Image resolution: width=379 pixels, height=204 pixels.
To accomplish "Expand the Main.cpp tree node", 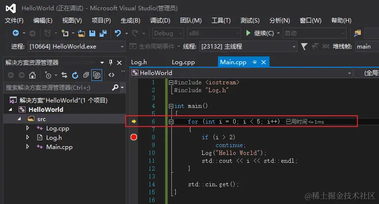I will point(27,147).
